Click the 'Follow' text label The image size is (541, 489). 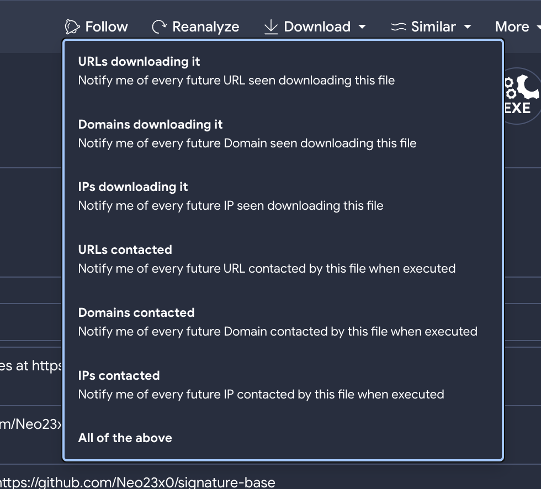pyautogui.click(x=107, y=26)
